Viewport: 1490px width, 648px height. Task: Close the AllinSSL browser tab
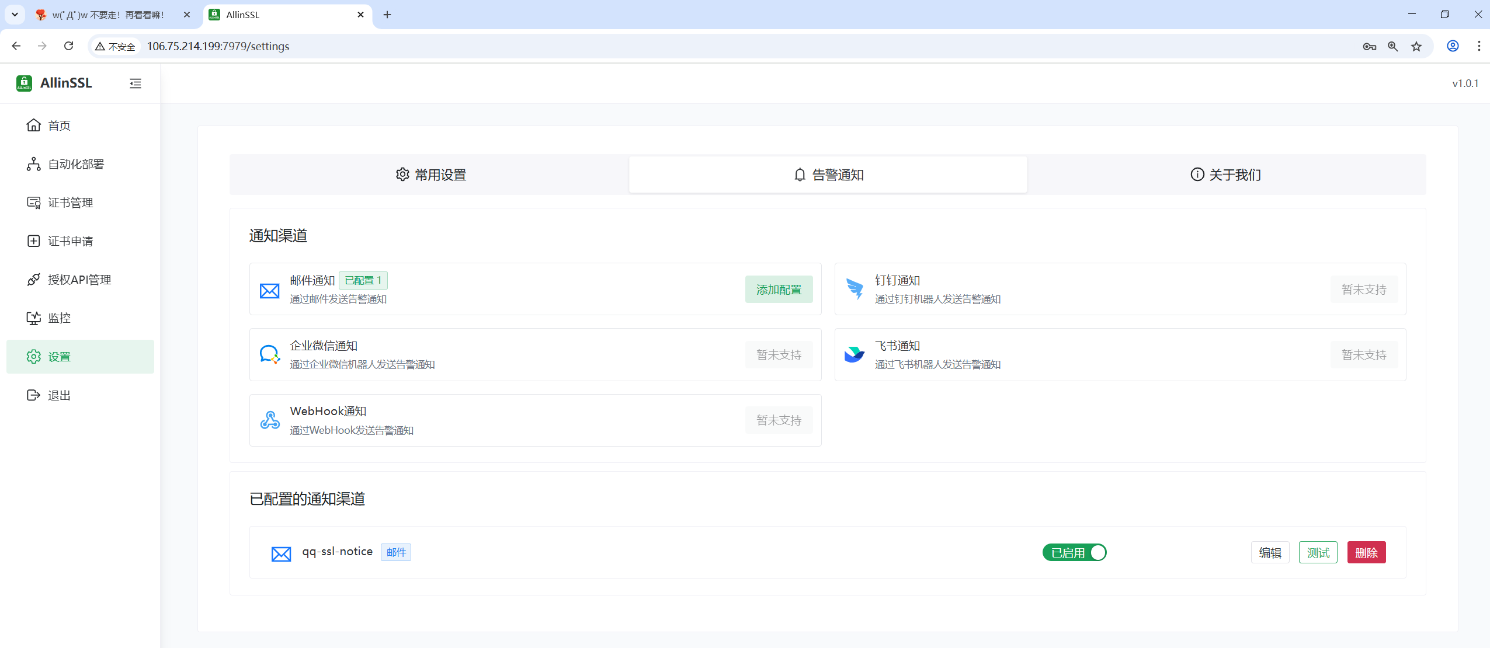click(360, 15)
